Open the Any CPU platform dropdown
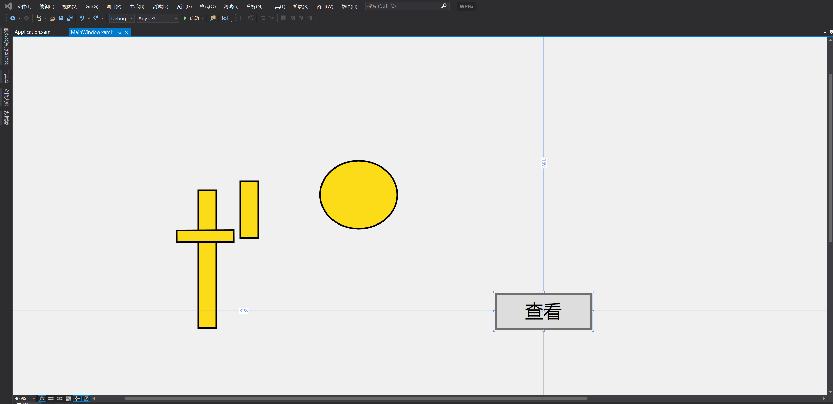The height and width of the screenshot is (404, 833). click(x=158, y=18)
